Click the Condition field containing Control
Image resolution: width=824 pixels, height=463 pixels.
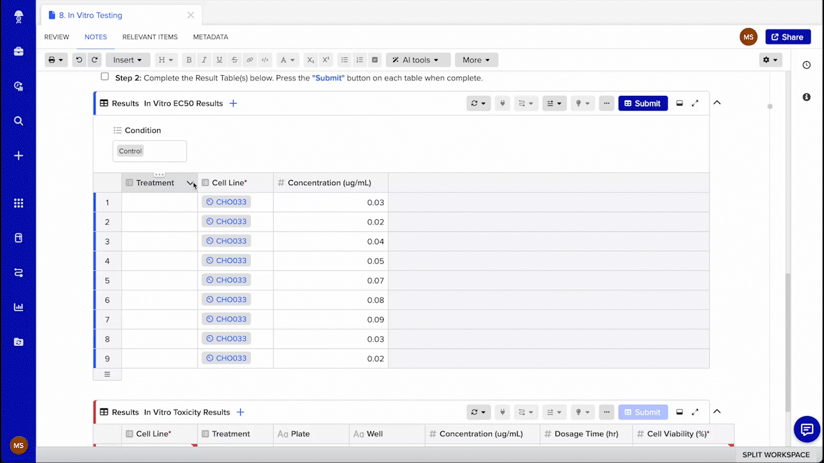click(x=149, y=151)
